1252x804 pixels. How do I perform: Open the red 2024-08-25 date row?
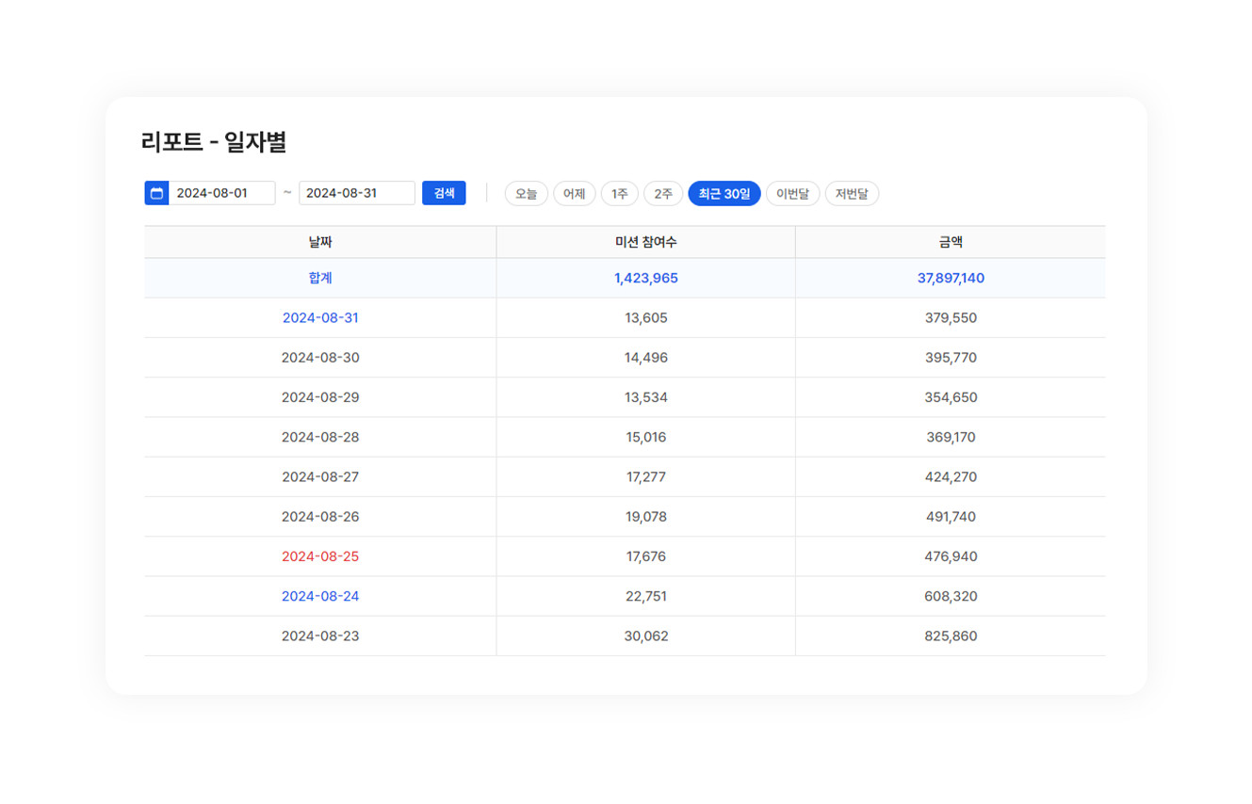point(320,556)
